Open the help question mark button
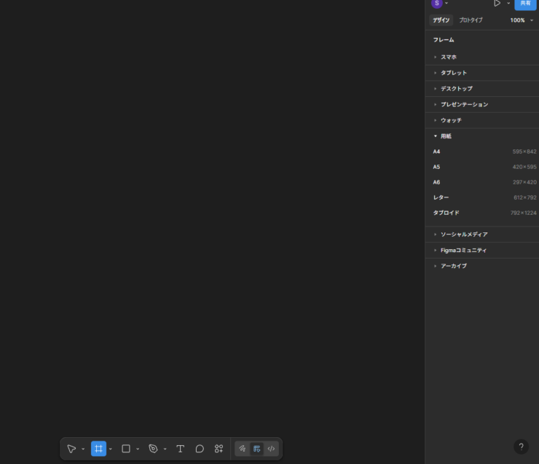The height and width of the screenshot is (464, 539). [x=521, y=447]
